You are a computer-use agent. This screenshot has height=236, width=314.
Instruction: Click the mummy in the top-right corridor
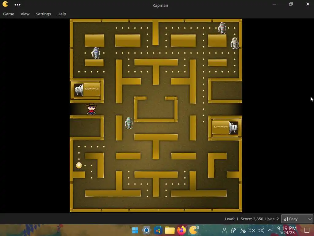[x=222, y=28]
